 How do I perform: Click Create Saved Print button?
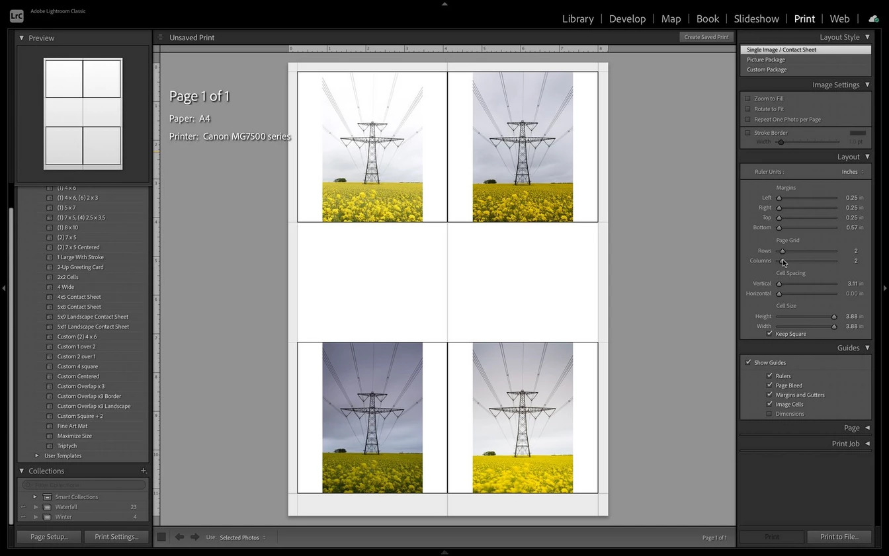click(706, 37)
